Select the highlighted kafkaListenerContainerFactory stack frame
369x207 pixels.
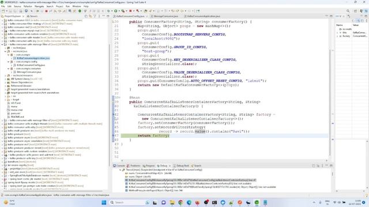coord(191,180)
